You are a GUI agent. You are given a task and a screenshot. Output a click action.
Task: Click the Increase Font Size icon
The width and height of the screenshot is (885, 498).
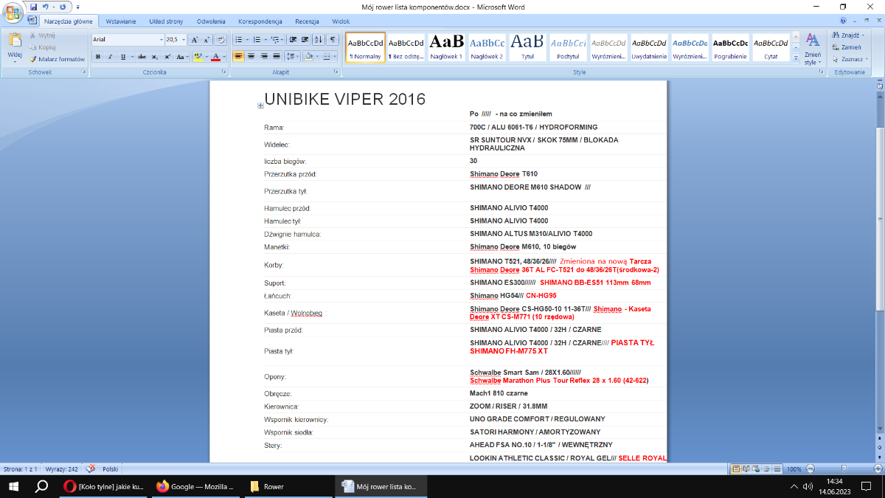tap(195, 40)
